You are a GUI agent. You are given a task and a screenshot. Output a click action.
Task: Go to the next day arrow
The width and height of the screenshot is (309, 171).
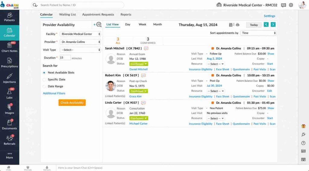point(273,25)
